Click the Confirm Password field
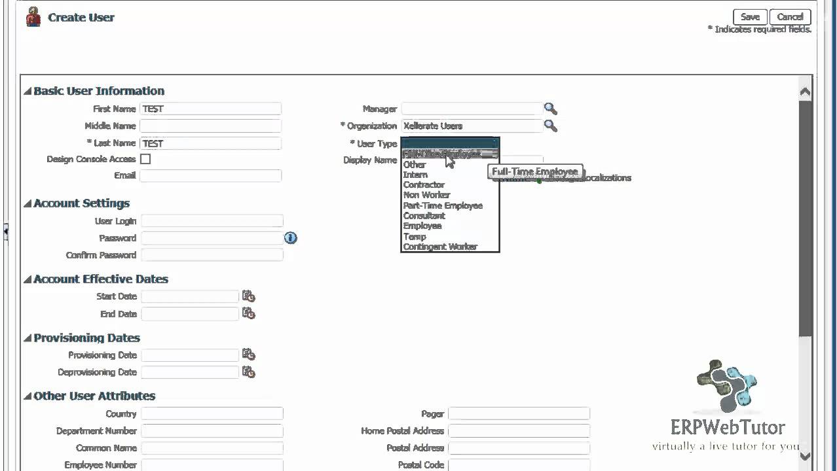This screenshot has width=837, height=471. click(212, 255)
